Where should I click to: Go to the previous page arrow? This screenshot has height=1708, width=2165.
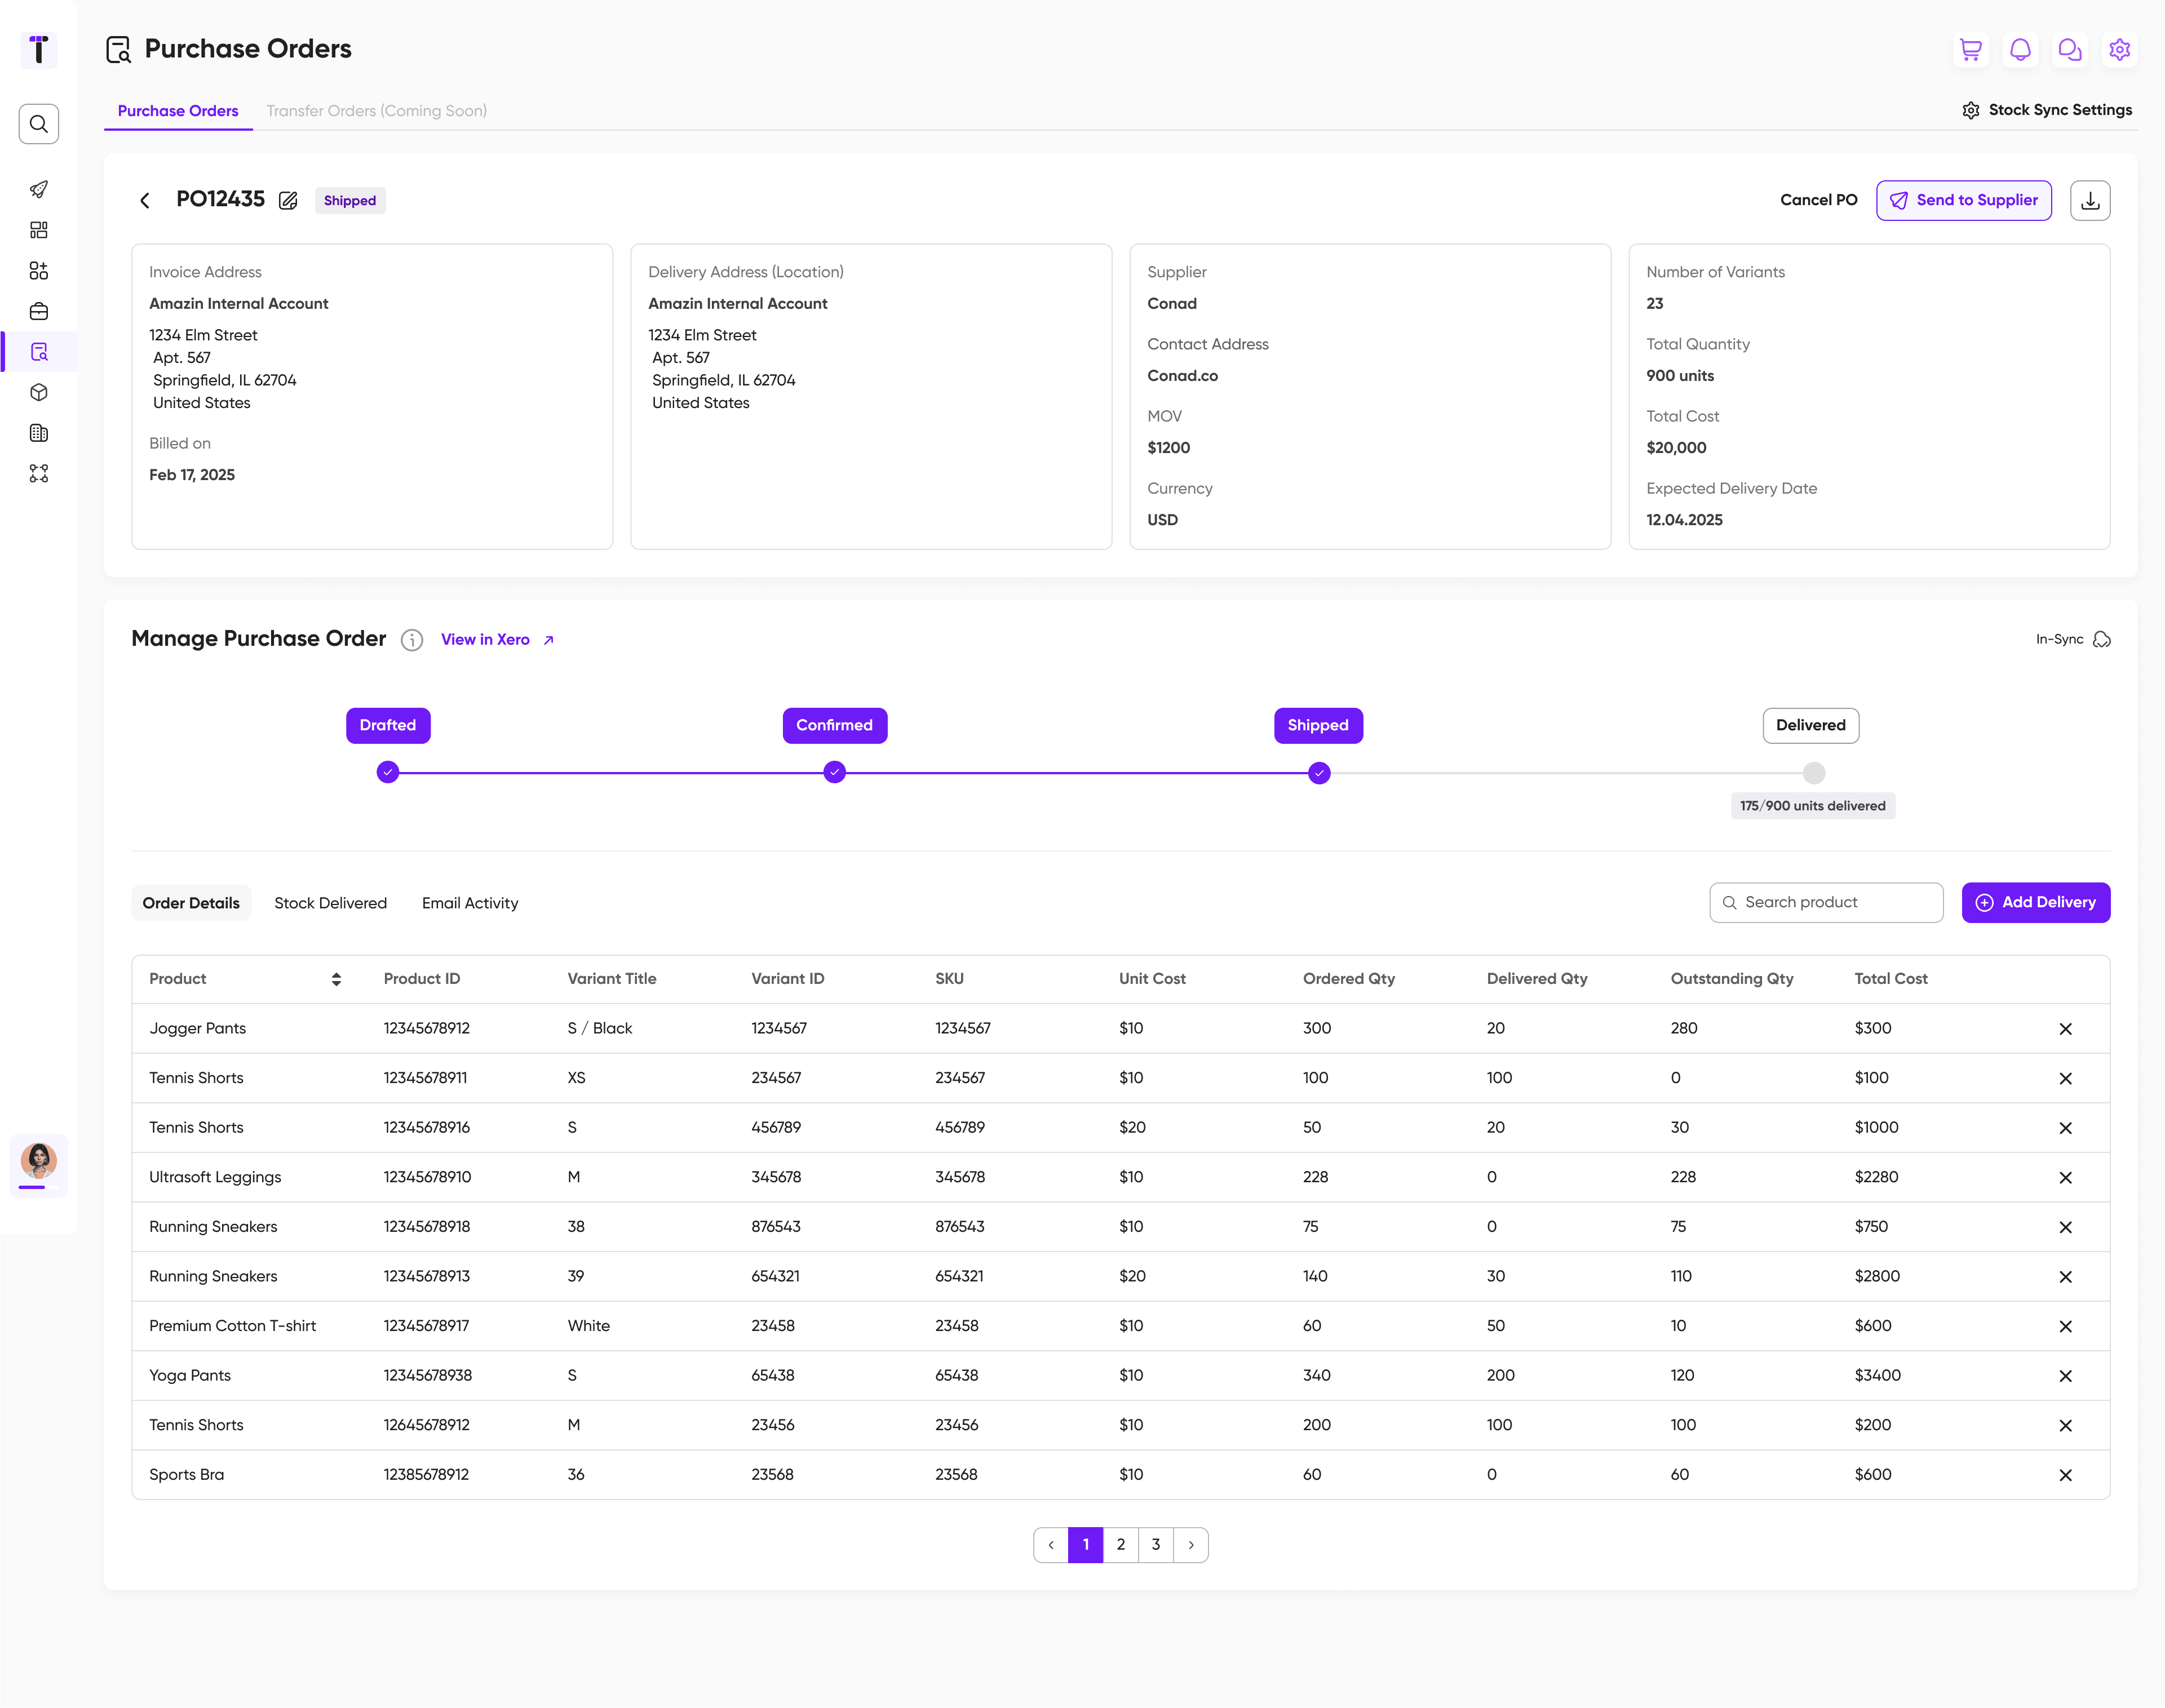click(1051, 1545)
